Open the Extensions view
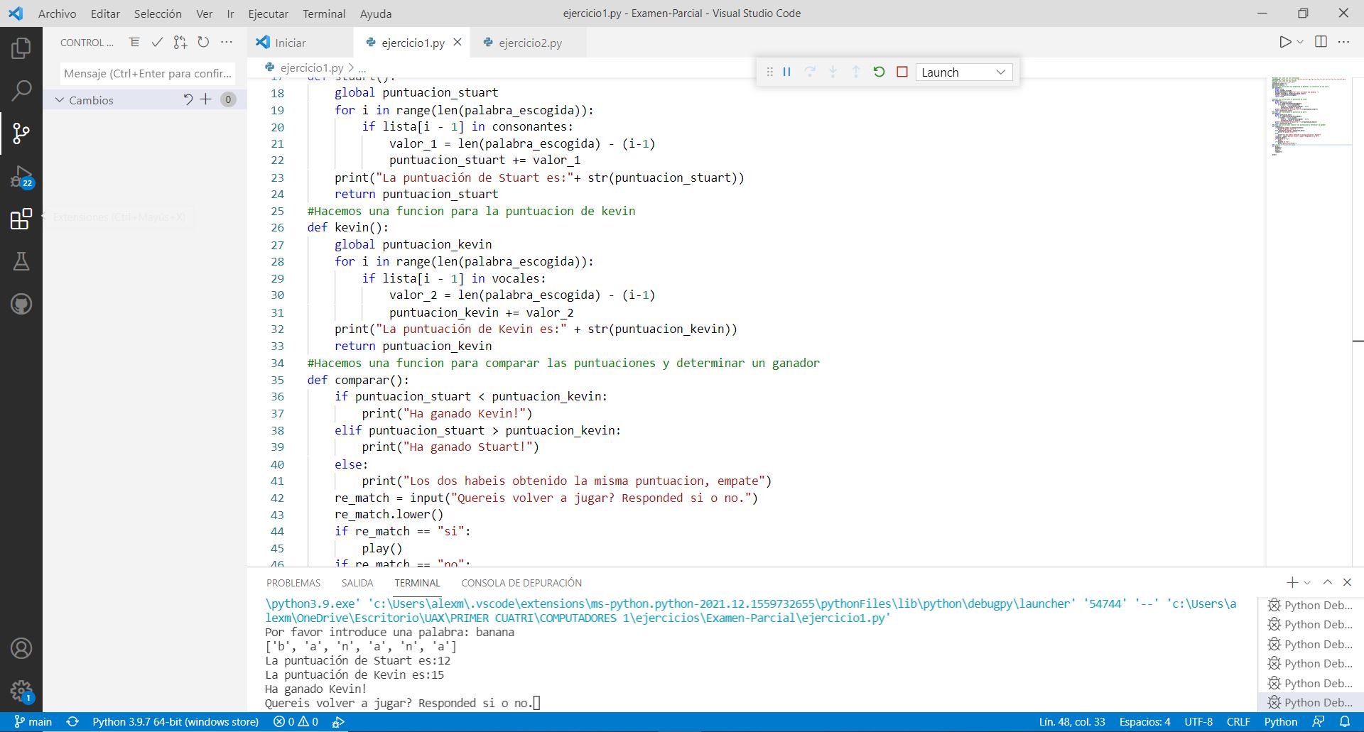 point(21,219)
